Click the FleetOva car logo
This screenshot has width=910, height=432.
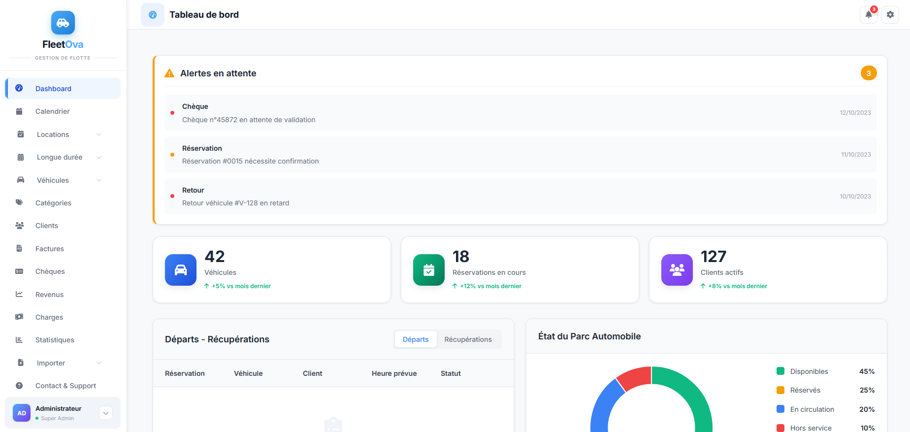click(63, 23)
